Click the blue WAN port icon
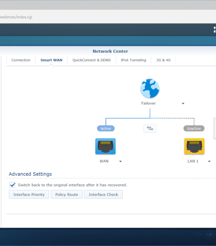The width and height of the screenshot is (216, 246). 105,146
